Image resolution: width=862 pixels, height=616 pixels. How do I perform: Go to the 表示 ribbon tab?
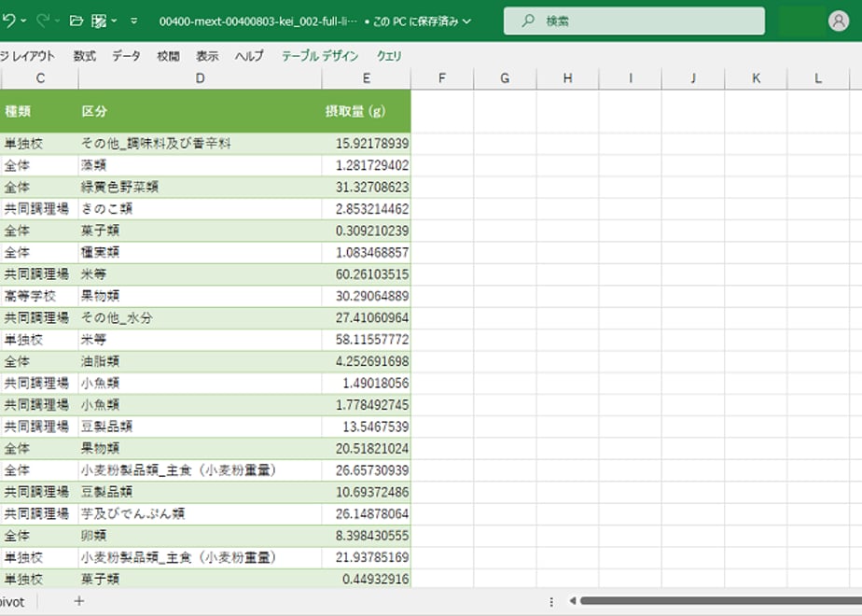[x=207, y=56]
